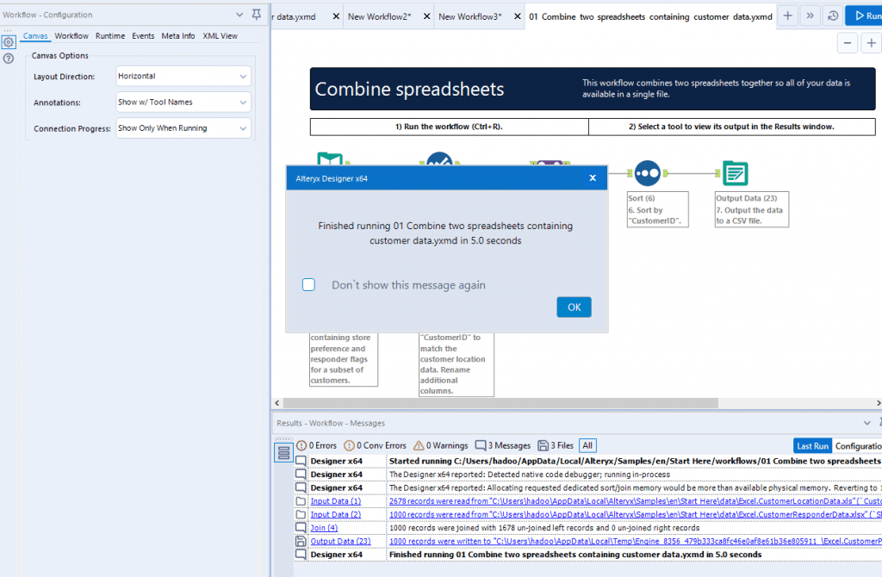The image size is (882, 577).
Task: Switch results to Configuration view
Action: (857, 446)
